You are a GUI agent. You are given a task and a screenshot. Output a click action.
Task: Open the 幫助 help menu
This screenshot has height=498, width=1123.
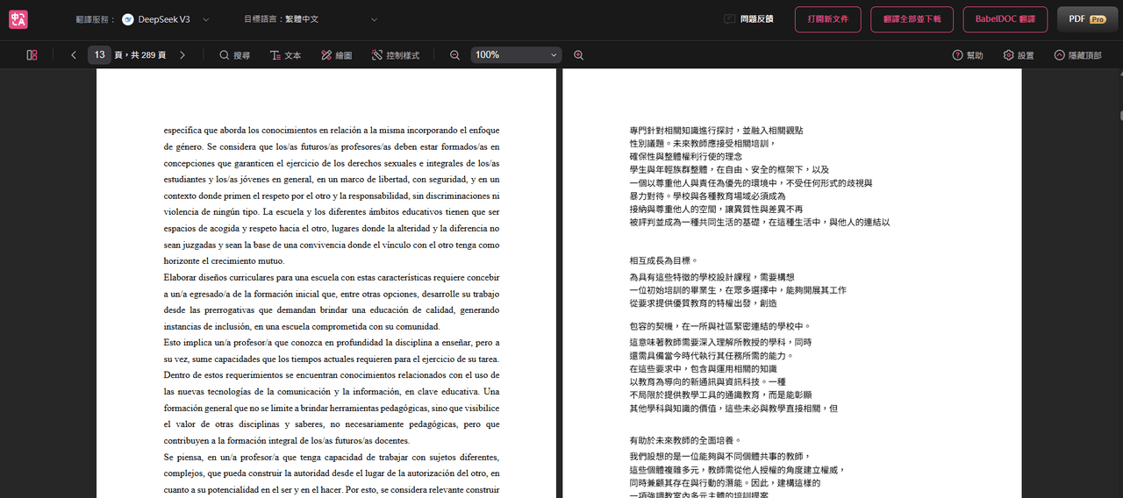click(969, 55)
